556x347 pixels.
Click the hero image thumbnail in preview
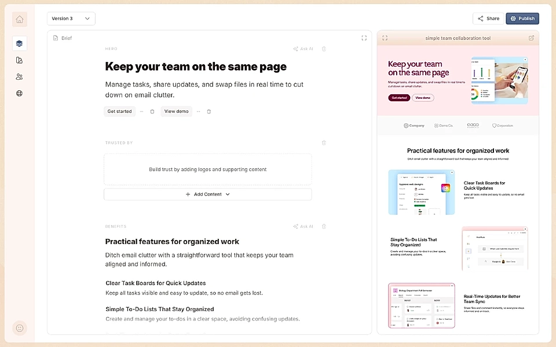499,80
